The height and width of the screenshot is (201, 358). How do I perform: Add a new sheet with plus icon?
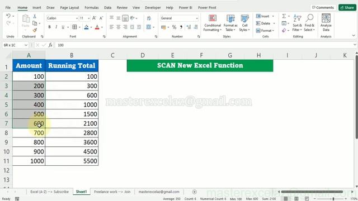tap(194, 192)
